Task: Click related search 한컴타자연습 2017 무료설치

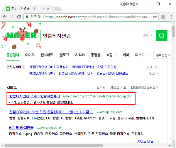Action: (49, 67)
